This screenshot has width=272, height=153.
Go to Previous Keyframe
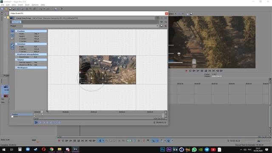coord(44,122)
